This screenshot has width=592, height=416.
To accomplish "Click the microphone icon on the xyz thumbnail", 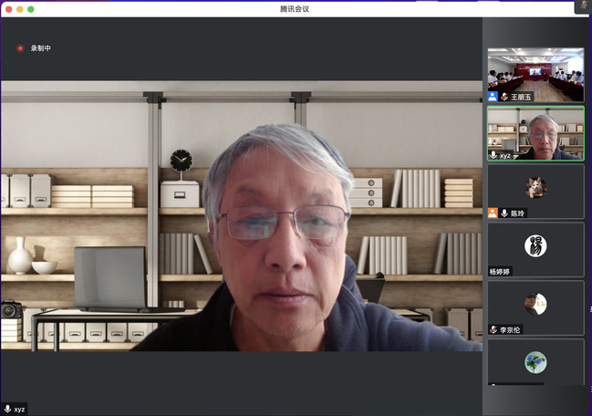I will (493, 155).
